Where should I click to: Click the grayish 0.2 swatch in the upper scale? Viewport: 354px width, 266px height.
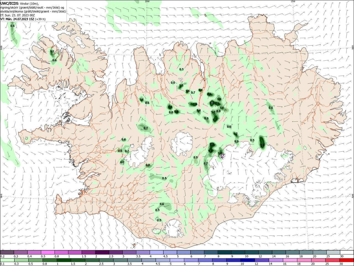(7, 252)
